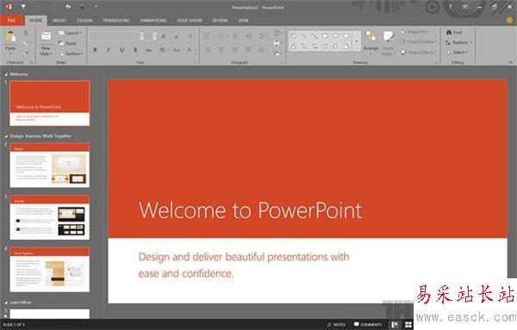Collapse the Welcome section

pyautogui.click(x=6, y=74)
